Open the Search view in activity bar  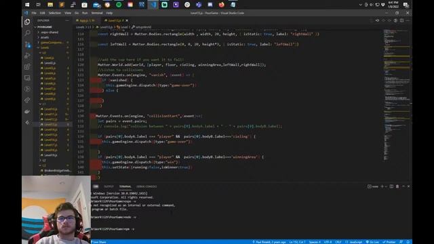(27, 33)
